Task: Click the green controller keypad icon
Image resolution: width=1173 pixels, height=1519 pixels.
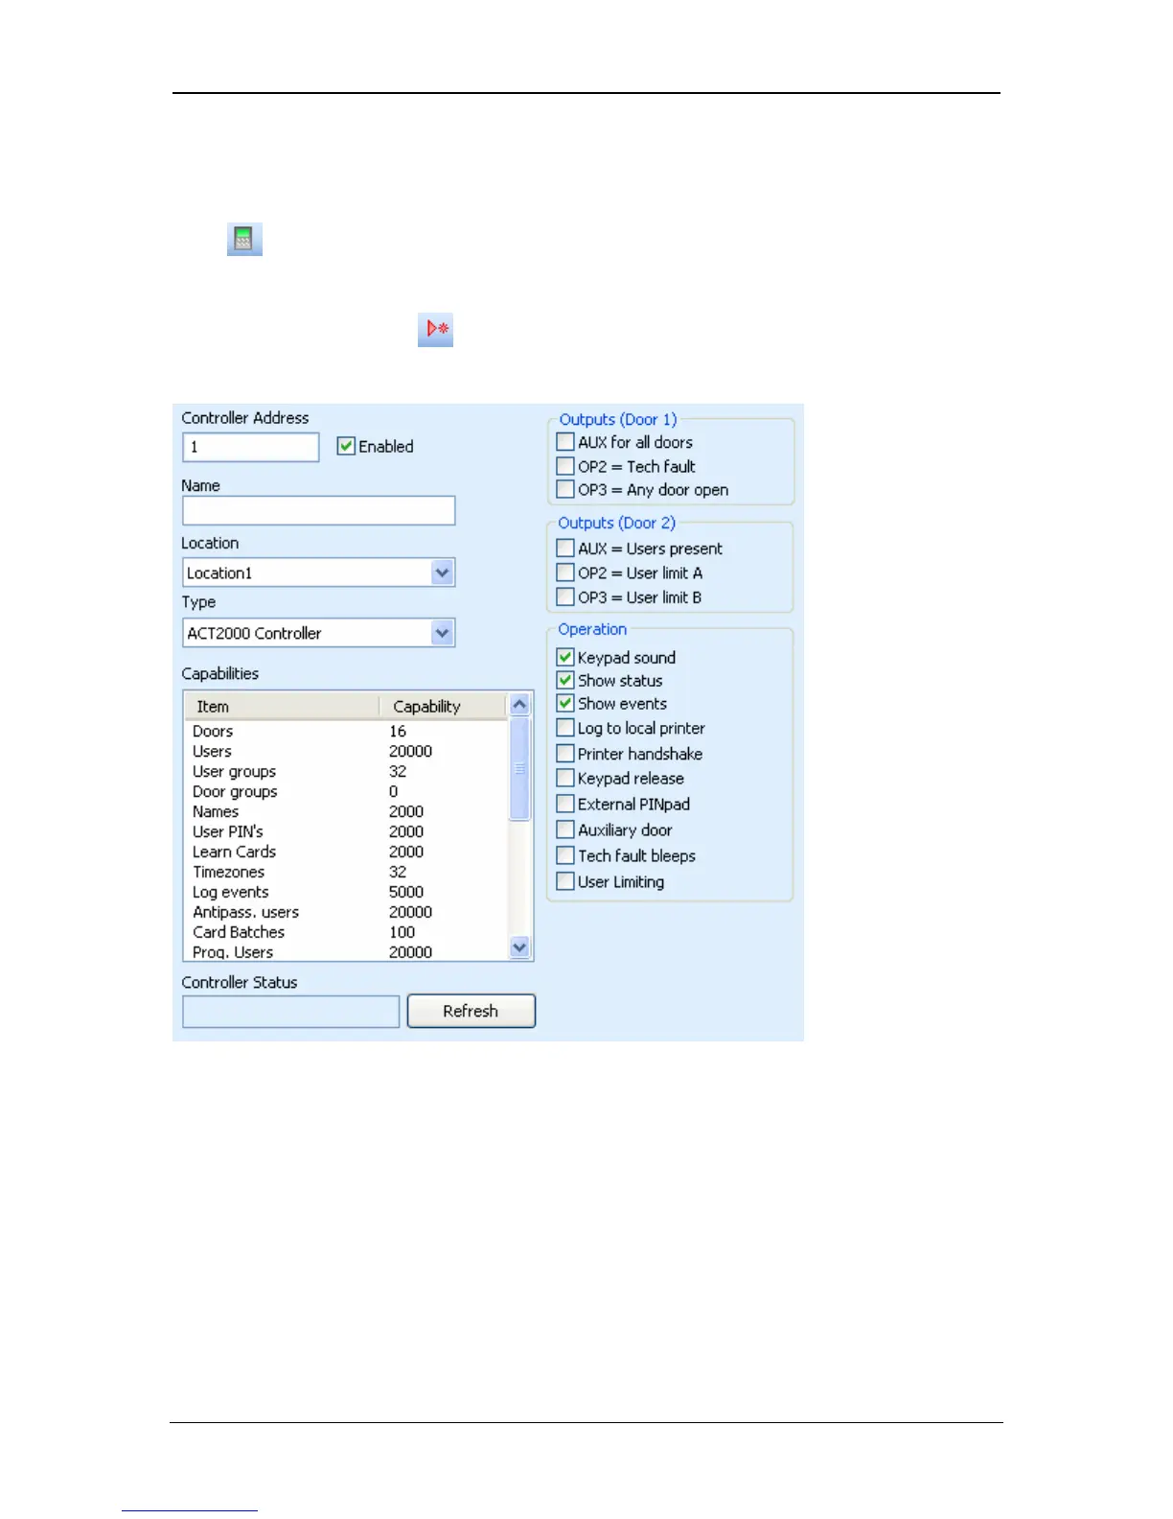Action: tap(244, 239)
